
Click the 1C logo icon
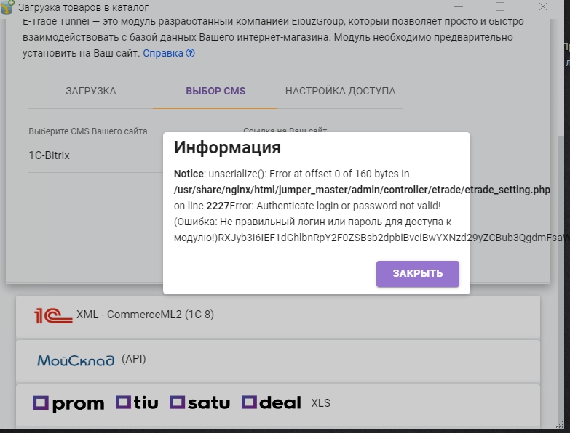pos(53,315)
